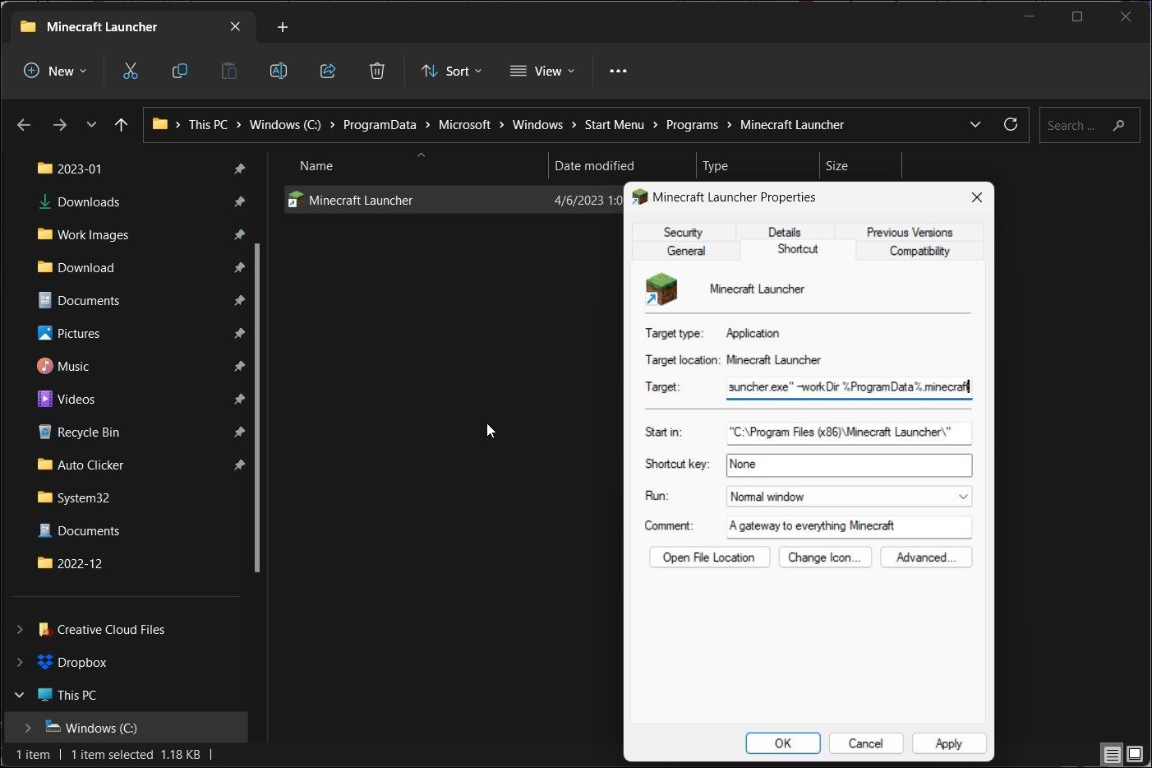Click the Explorer search box

click(1090, 125)
